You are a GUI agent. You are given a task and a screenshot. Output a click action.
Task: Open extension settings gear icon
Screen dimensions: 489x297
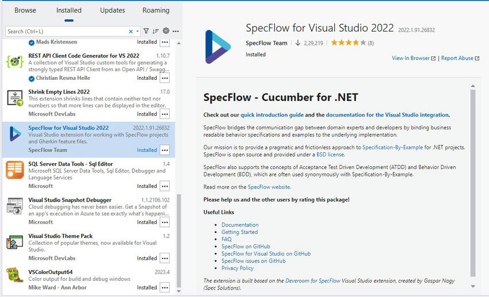[x=166, y=31]
